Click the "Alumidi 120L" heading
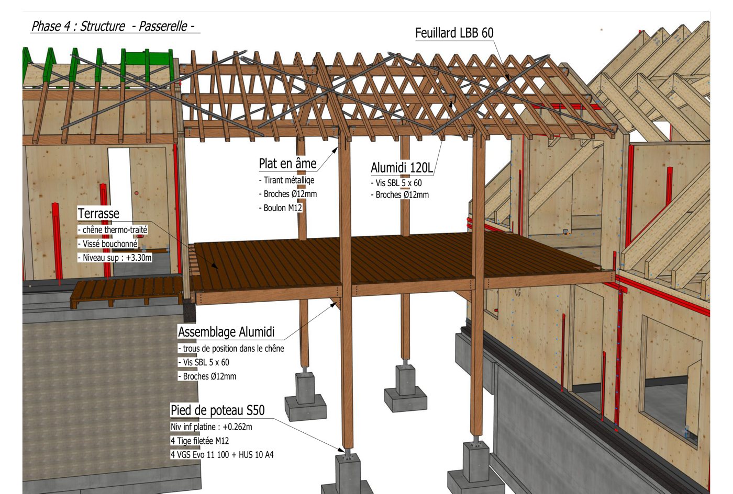 [402, 168]
